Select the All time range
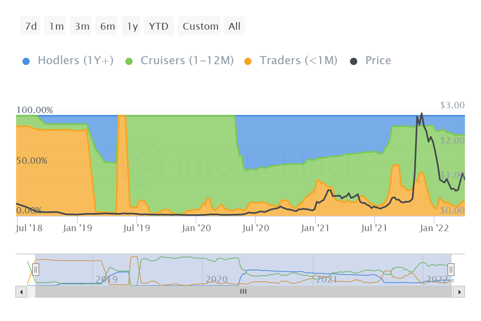481x321 pixels. [234, 26]
